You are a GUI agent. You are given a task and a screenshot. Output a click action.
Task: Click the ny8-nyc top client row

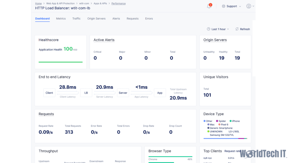[225, 158]
